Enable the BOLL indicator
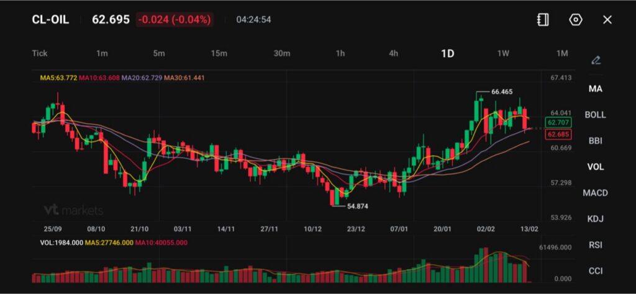Viewport: 636px width, 294px height. (595, 115)
